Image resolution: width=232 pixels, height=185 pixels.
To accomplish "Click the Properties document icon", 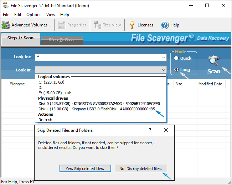I will click(62, 25).
